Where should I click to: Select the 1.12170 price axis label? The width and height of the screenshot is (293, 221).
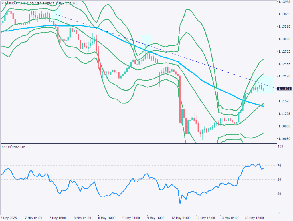pos(284,76)
